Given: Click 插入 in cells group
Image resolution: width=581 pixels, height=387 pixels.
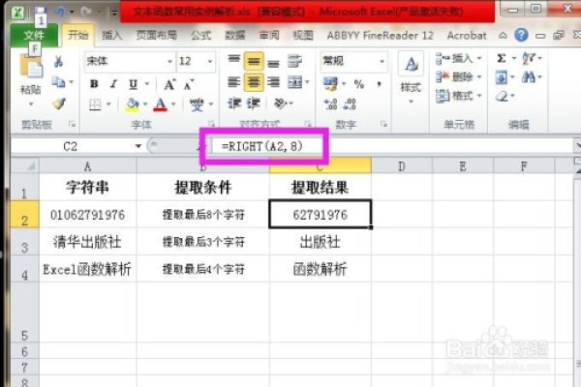Looking at the screenshot, I should [459, 58].
